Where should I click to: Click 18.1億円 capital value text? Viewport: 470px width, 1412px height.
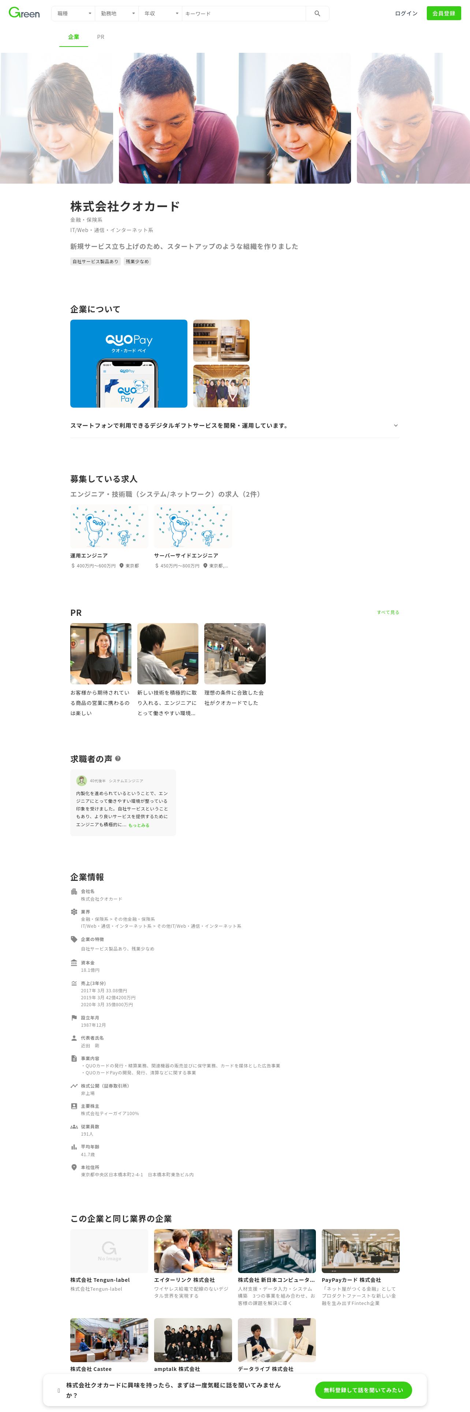pyautogui.click(x=90, y=970)
